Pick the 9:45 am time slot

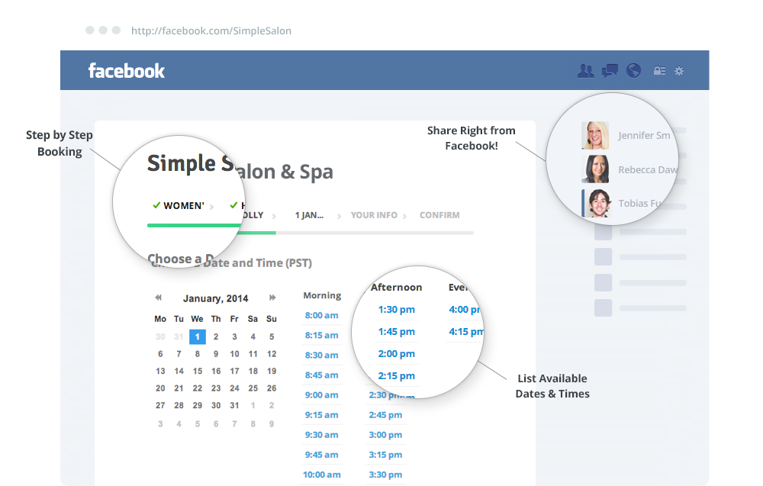[x=322, y=455]
